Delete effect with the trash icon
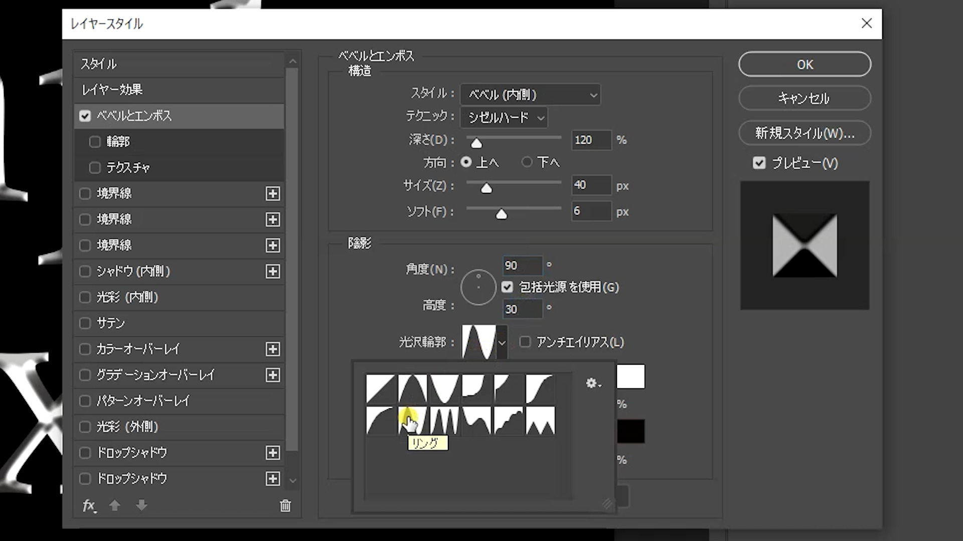This screenshot has height=541, width=963. [x=285, y=505]
